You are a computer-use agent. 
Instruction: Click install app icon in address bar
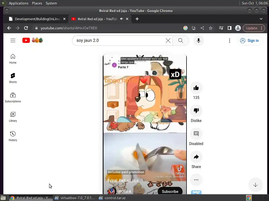tap(194, 28)
